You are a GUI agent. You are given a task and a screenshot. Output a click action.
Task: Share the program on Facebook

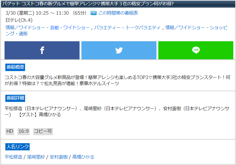[42, 50]
